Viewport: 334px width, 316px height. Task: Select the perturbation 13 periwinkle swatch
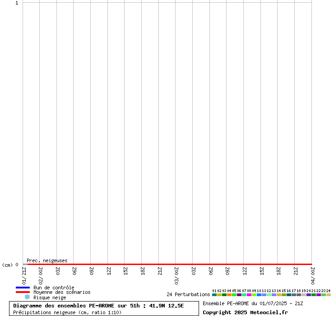click(274, 295)
